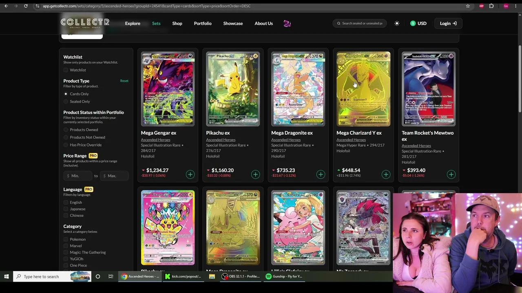Screen dimensions: 522x293
Task: Click the browser address bar URL
Action: point(147,6)
